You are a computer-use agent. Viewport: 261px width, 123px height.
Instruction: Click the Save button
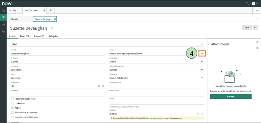tap(247, 28)
